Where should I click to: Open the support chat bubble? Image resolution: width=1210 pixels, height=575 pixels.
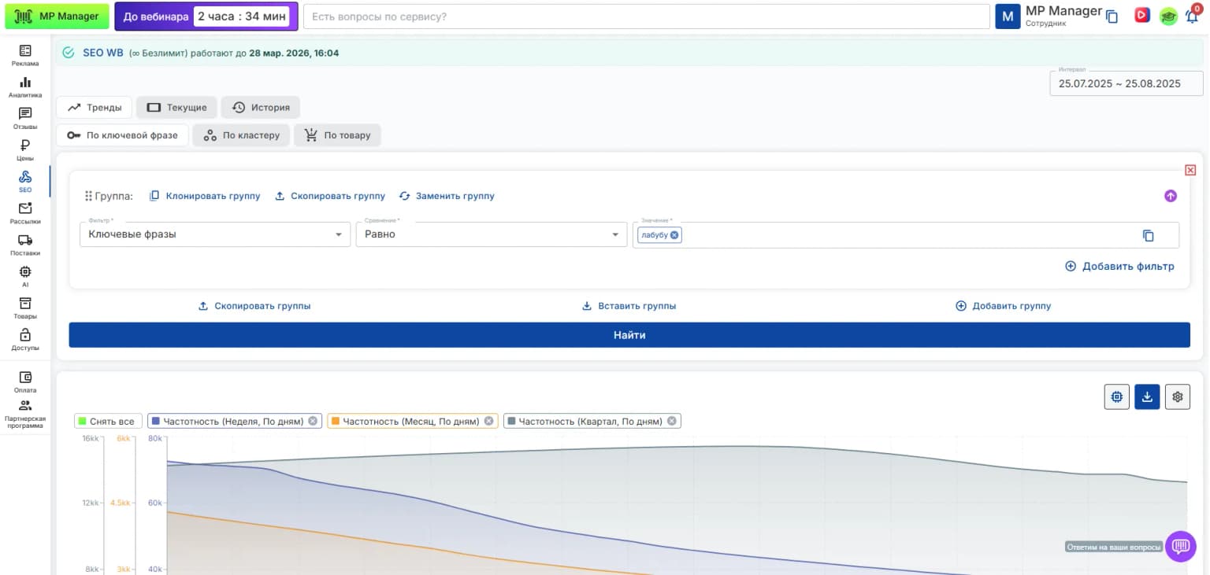[x=1181, y=546]
